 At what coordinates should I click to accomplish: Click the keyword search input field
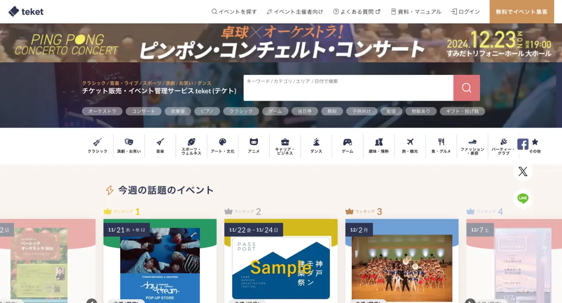(x=348, y=88)
